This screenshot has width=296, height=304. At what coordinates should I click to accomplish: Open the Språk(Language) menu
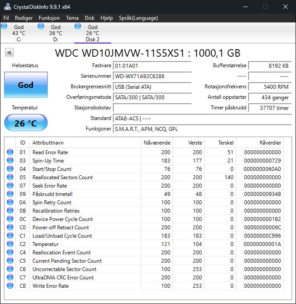coord(138,18)
